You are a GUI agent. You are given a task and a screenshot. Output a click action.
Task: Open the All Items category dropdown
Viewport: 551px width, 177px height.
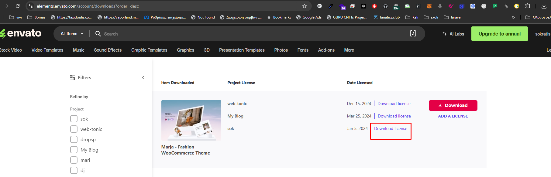click(72, 34)
